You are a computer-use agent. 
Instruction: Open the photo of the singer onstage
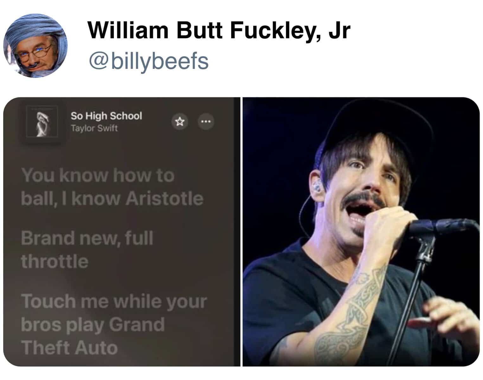coord(361,232)
